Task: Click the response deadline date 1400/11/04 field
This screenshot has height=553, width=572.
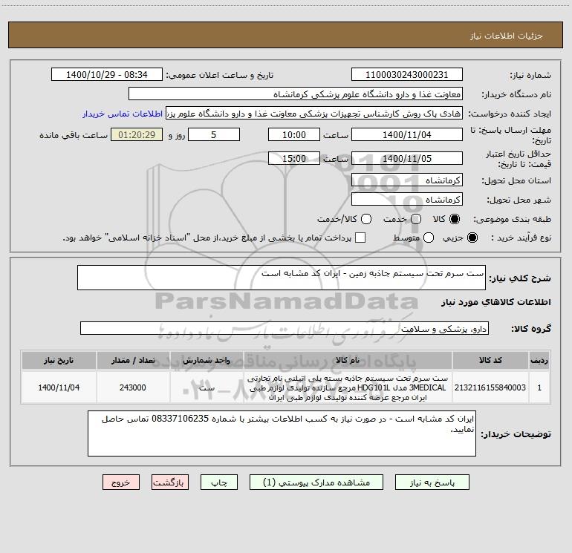Action: tap(407, 134)
